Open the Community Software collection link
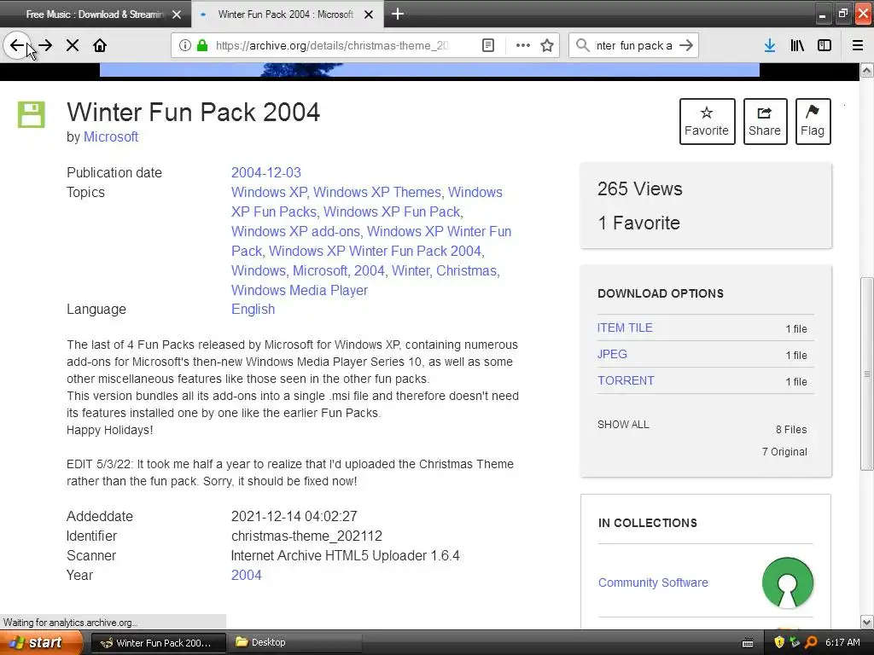The width and height of the screenshot is (874, 655). click(653, 583)
